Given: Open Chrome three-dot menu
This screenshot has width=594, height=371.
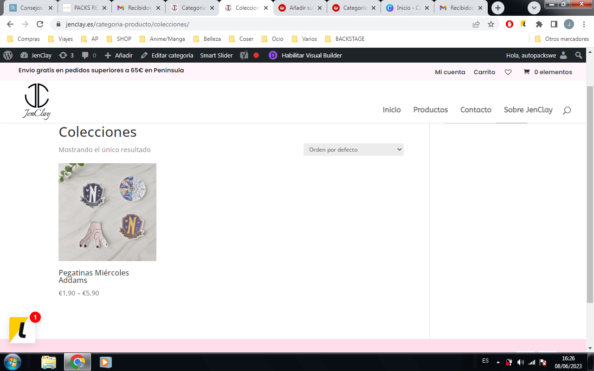Looking at the screenshot, I should coord(584,24).
